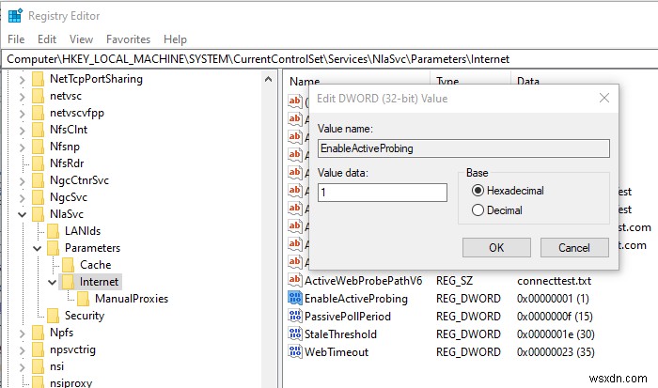The width and height of the screenshot is (658, 388).
Task: Click the registry path address bar
Action: tap(329, 59)
